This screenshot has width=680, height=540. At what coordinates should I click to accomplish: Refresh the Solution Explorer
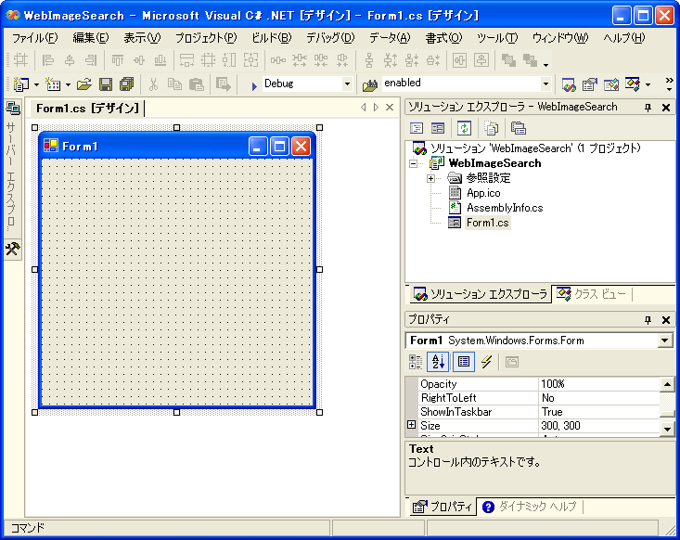[x=465, y=128]
